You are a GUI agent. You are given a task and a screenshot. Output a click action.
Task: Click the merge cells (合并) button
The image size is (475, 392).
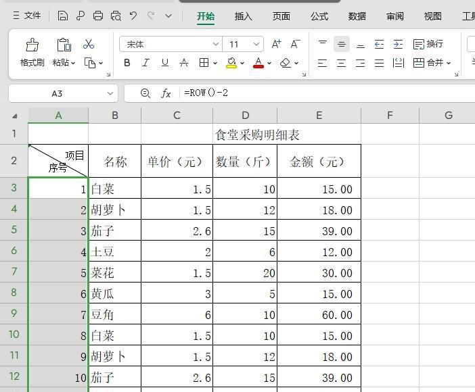(428, 63)
